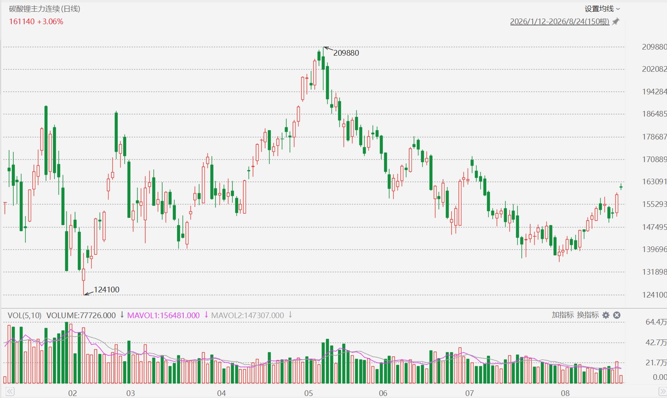Click the 209880 high price annotation
The width and height of the screenshot is (667, 398).
tap(346, 53)
